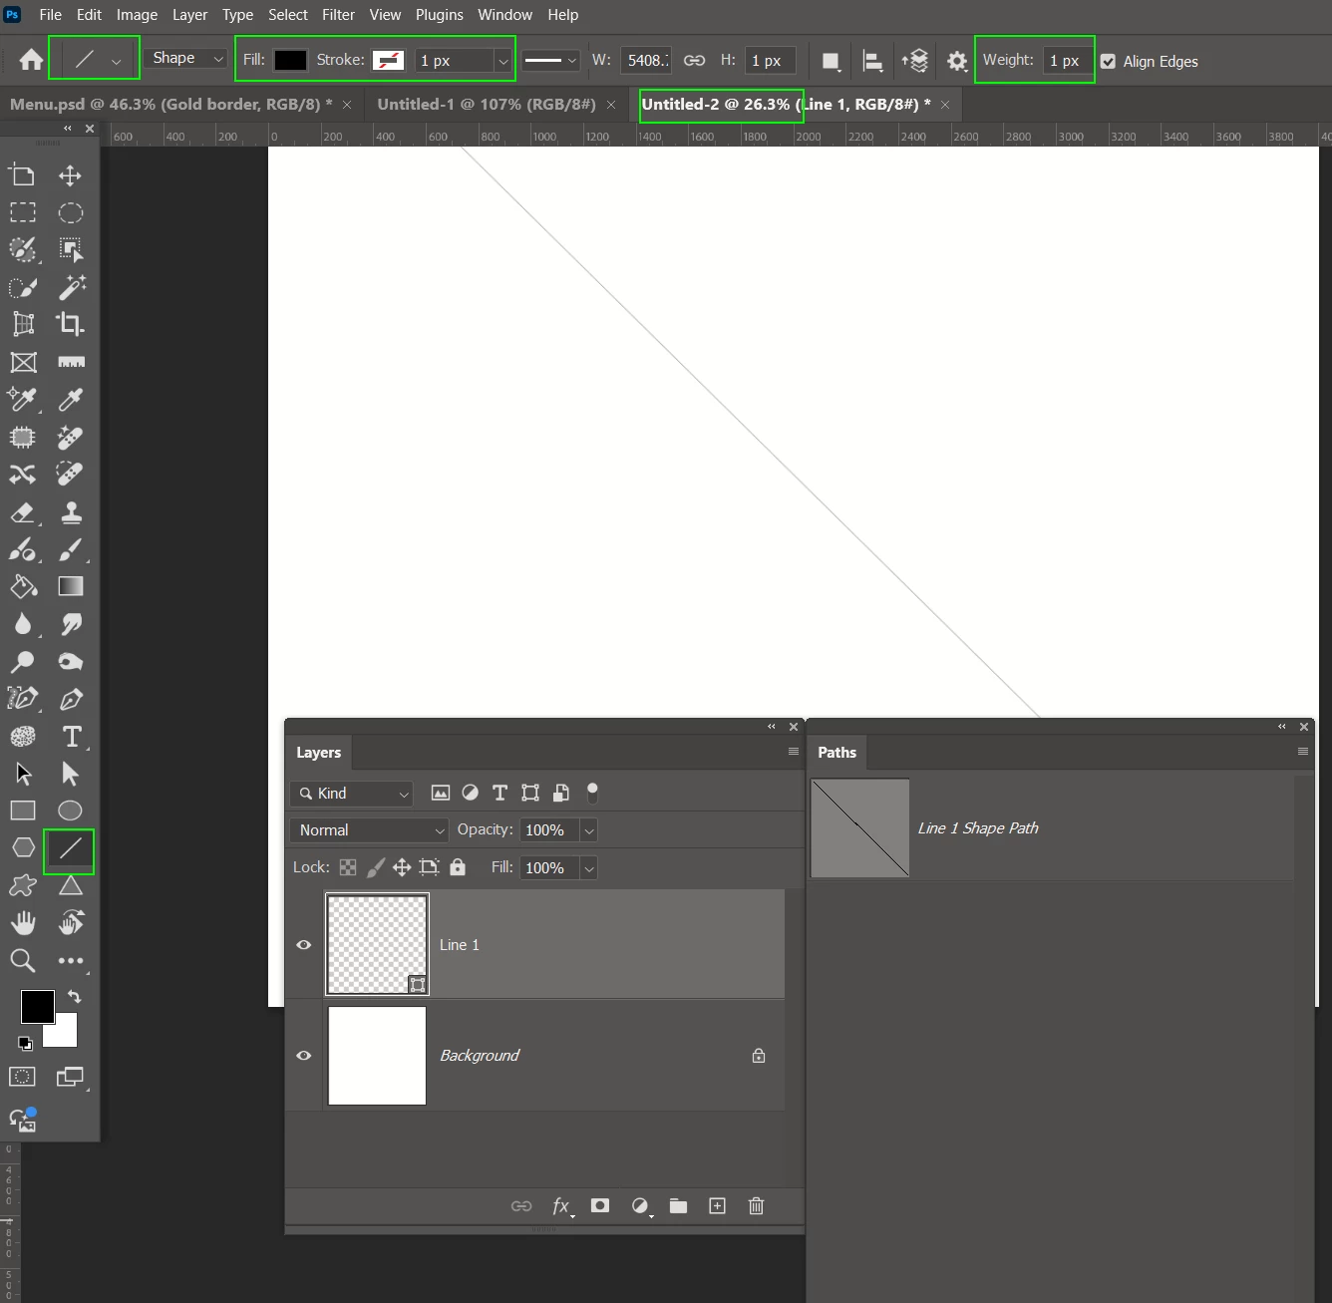Open layer Opacity dropdown arrow
1332x1303 pixels.
pyautogui.click(x=589, y=830)
